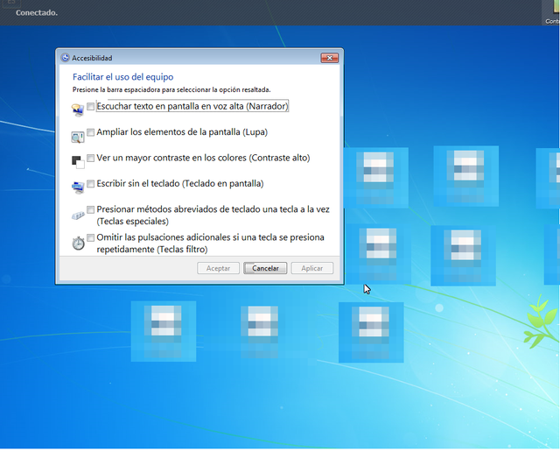The height and width of the screenshot is (452, 560).
Task: Click the Aplicar button
Action: point(311,268)
